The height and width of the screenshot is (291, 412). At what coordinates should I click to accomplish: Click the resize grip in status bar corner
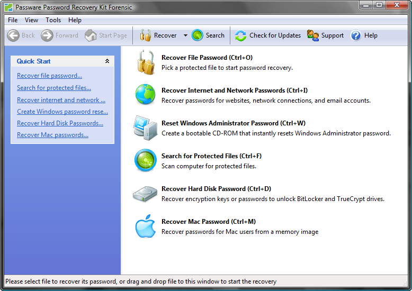[x=405, y=284]
